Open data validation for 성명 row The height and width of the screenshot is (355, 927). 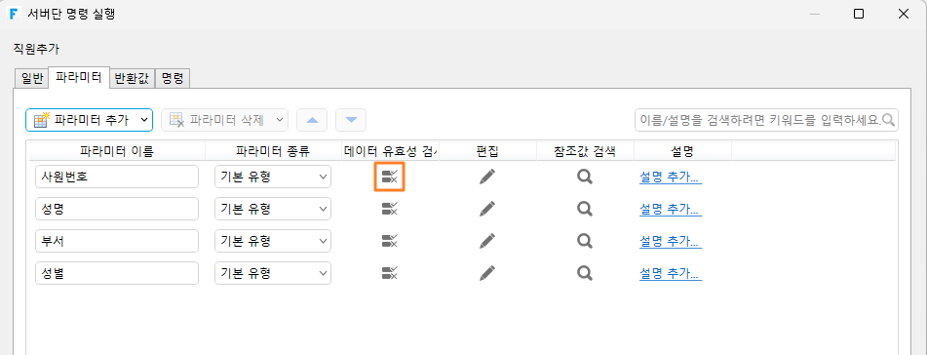tap(389, 209)
